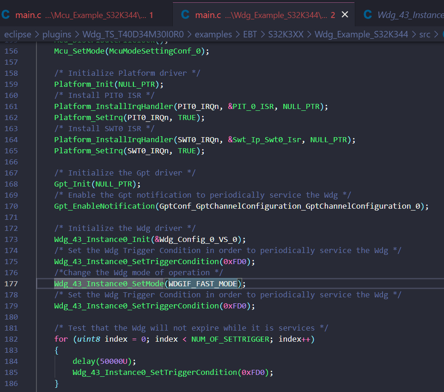
Task: Click the plugins breadcrumb entry
Action: point(56,34)
